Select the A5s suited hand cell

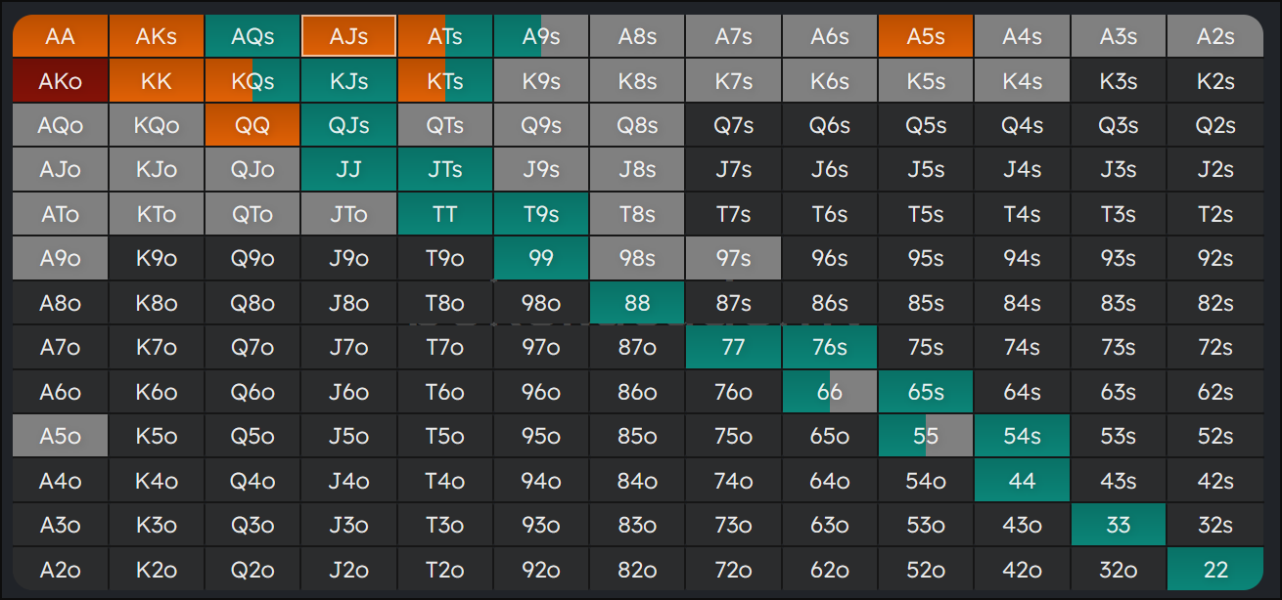pyautogui.click(x=926, y=36)
